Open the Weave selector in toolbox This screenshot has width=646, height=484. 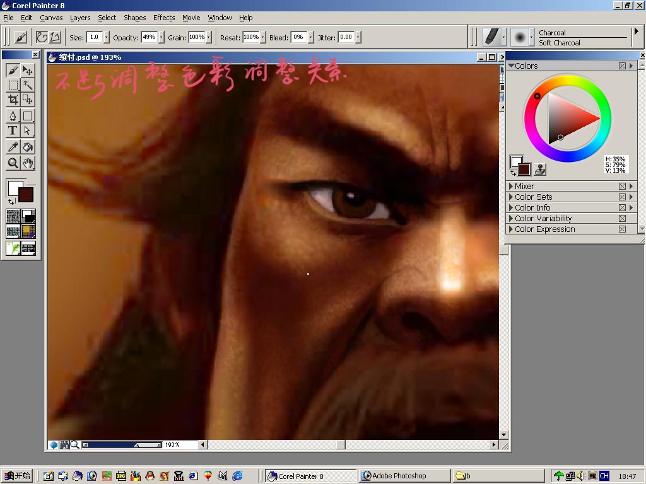(28, 231)
